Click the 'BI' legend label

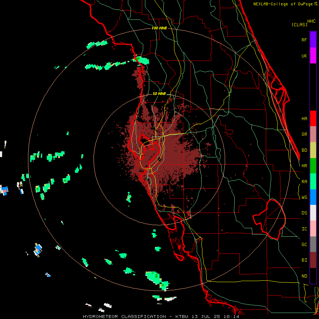[x=304, y=260]
